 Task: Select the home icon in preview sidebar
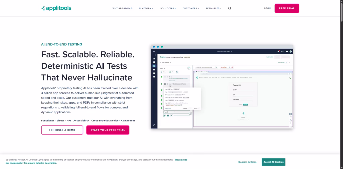(154, 59)
